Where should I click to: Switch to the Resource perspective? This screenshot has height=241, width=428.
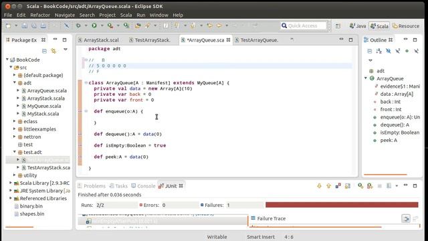click(406, 26)
